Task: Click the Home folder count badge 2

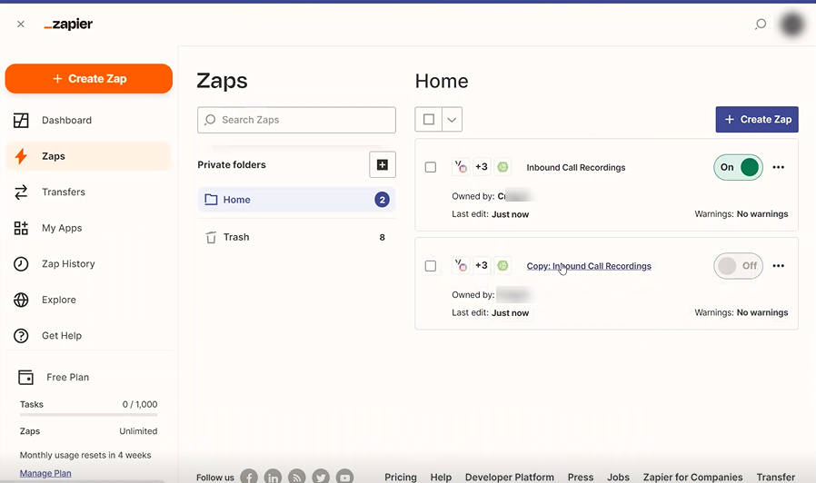Action: tap(382, 200)
